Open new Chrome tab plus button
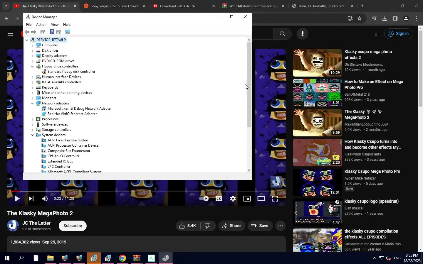This screenshot has width=423, height=264. [x=363, y=6]
